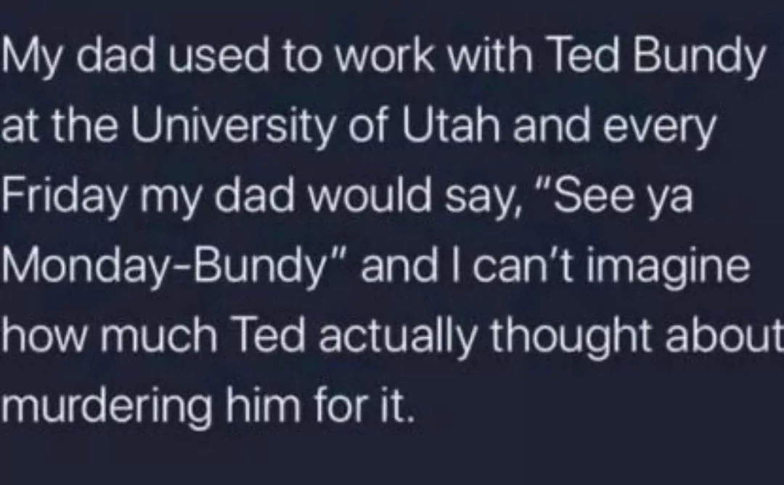Select the word "work"
The image size is (784, 485).
(x=384, y=57)
